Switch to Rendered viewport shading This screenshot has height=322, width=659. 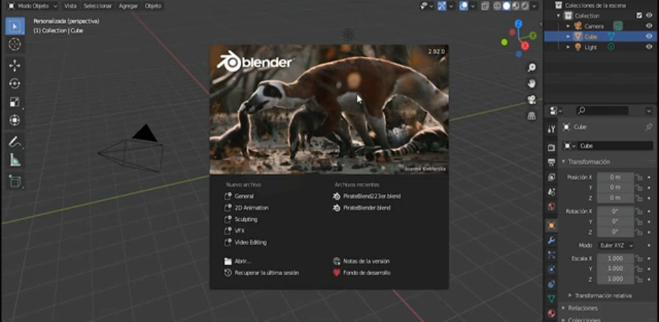[x=525, y=6]
